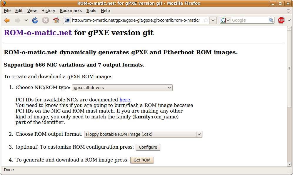Viewport: 293px width, 175px height.
Task: Open the URL bar history dropdown
Action: (x=213, y=20)
